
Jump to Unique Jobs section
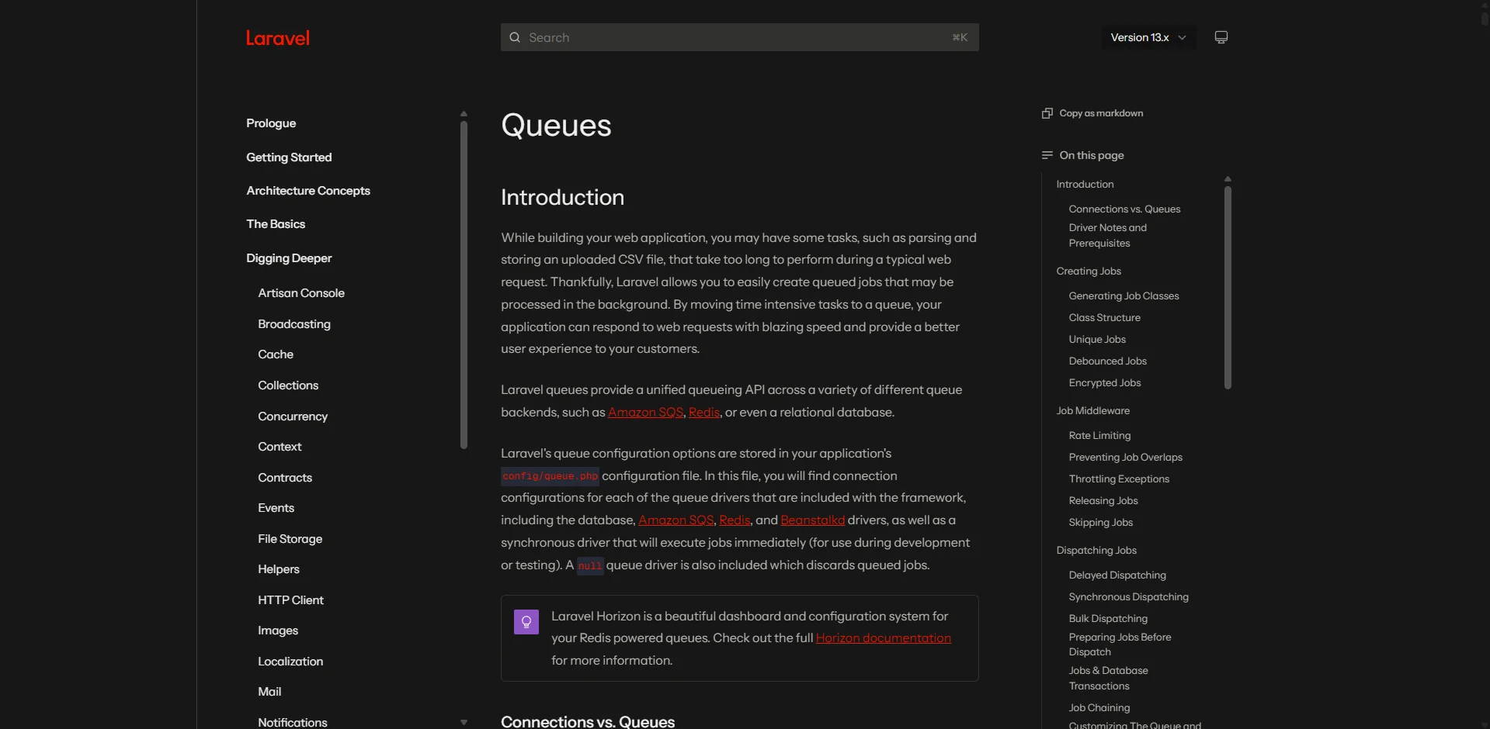click(1097, 340)
